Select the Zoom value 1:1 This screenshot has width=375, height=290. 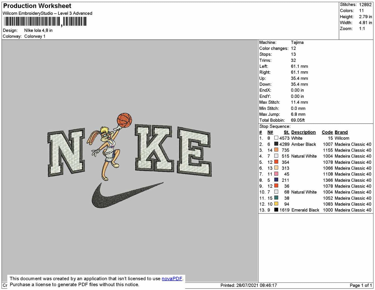(x=362, y=29)
